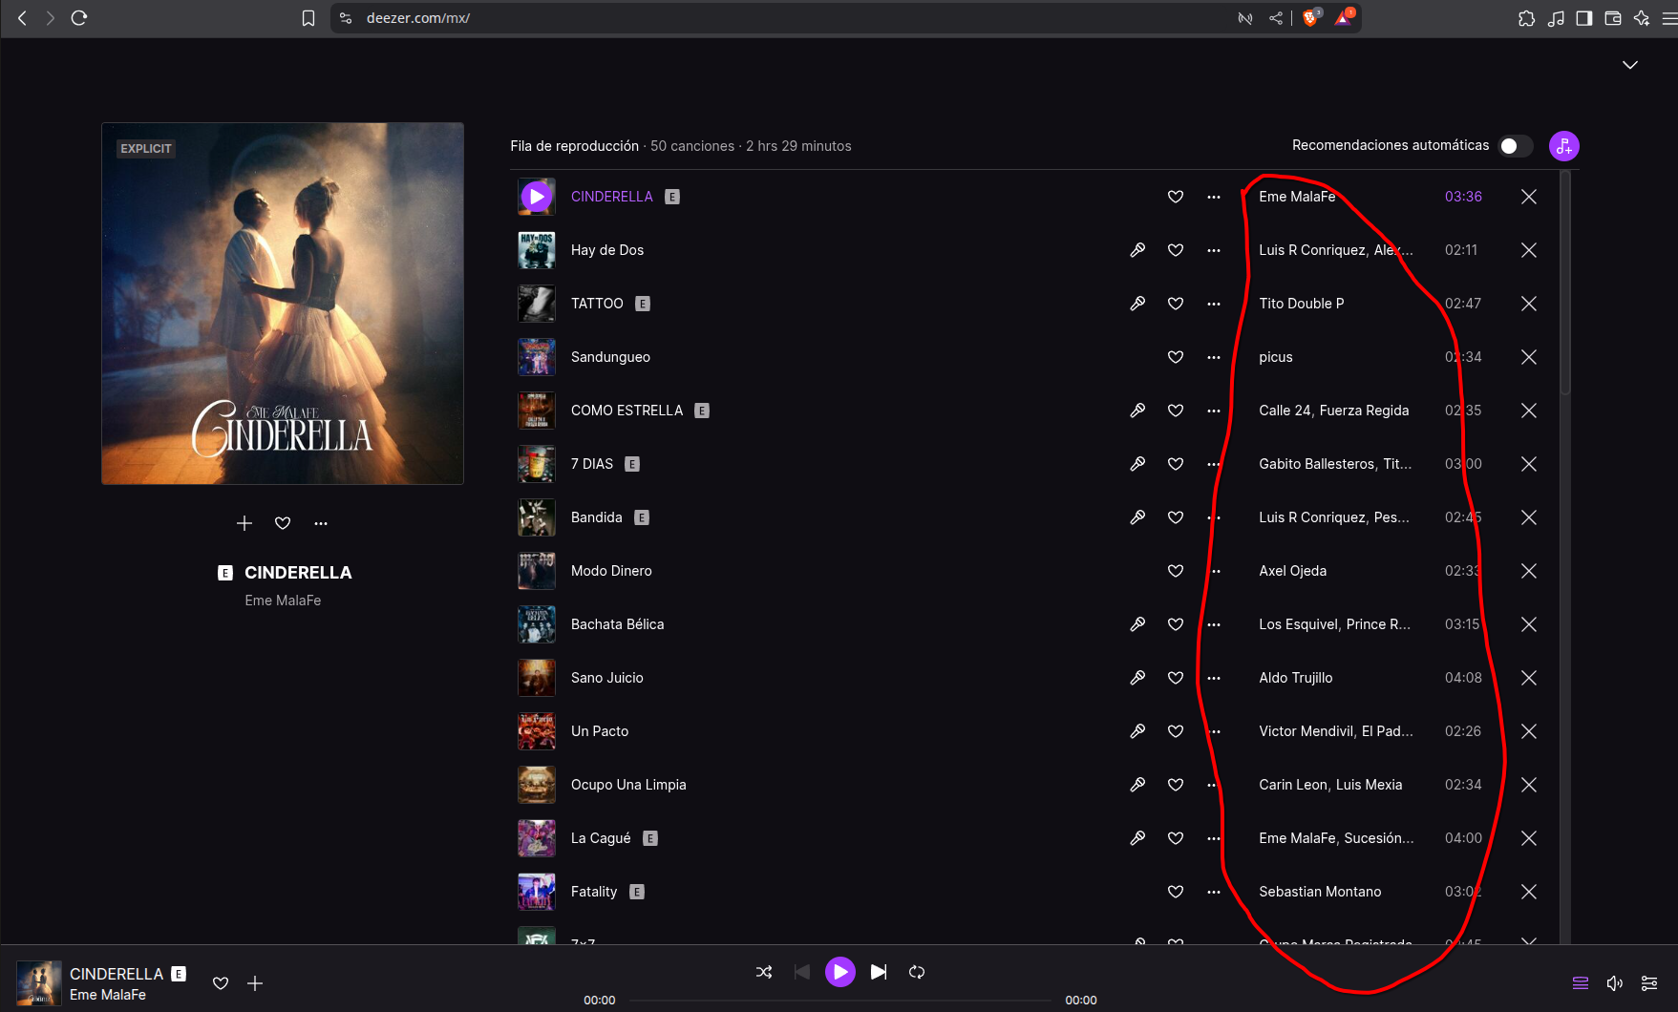This screenshot has width=1678, height=1012.
Task: Remove TATTOO from the queue
Action: coord(1529,304)
